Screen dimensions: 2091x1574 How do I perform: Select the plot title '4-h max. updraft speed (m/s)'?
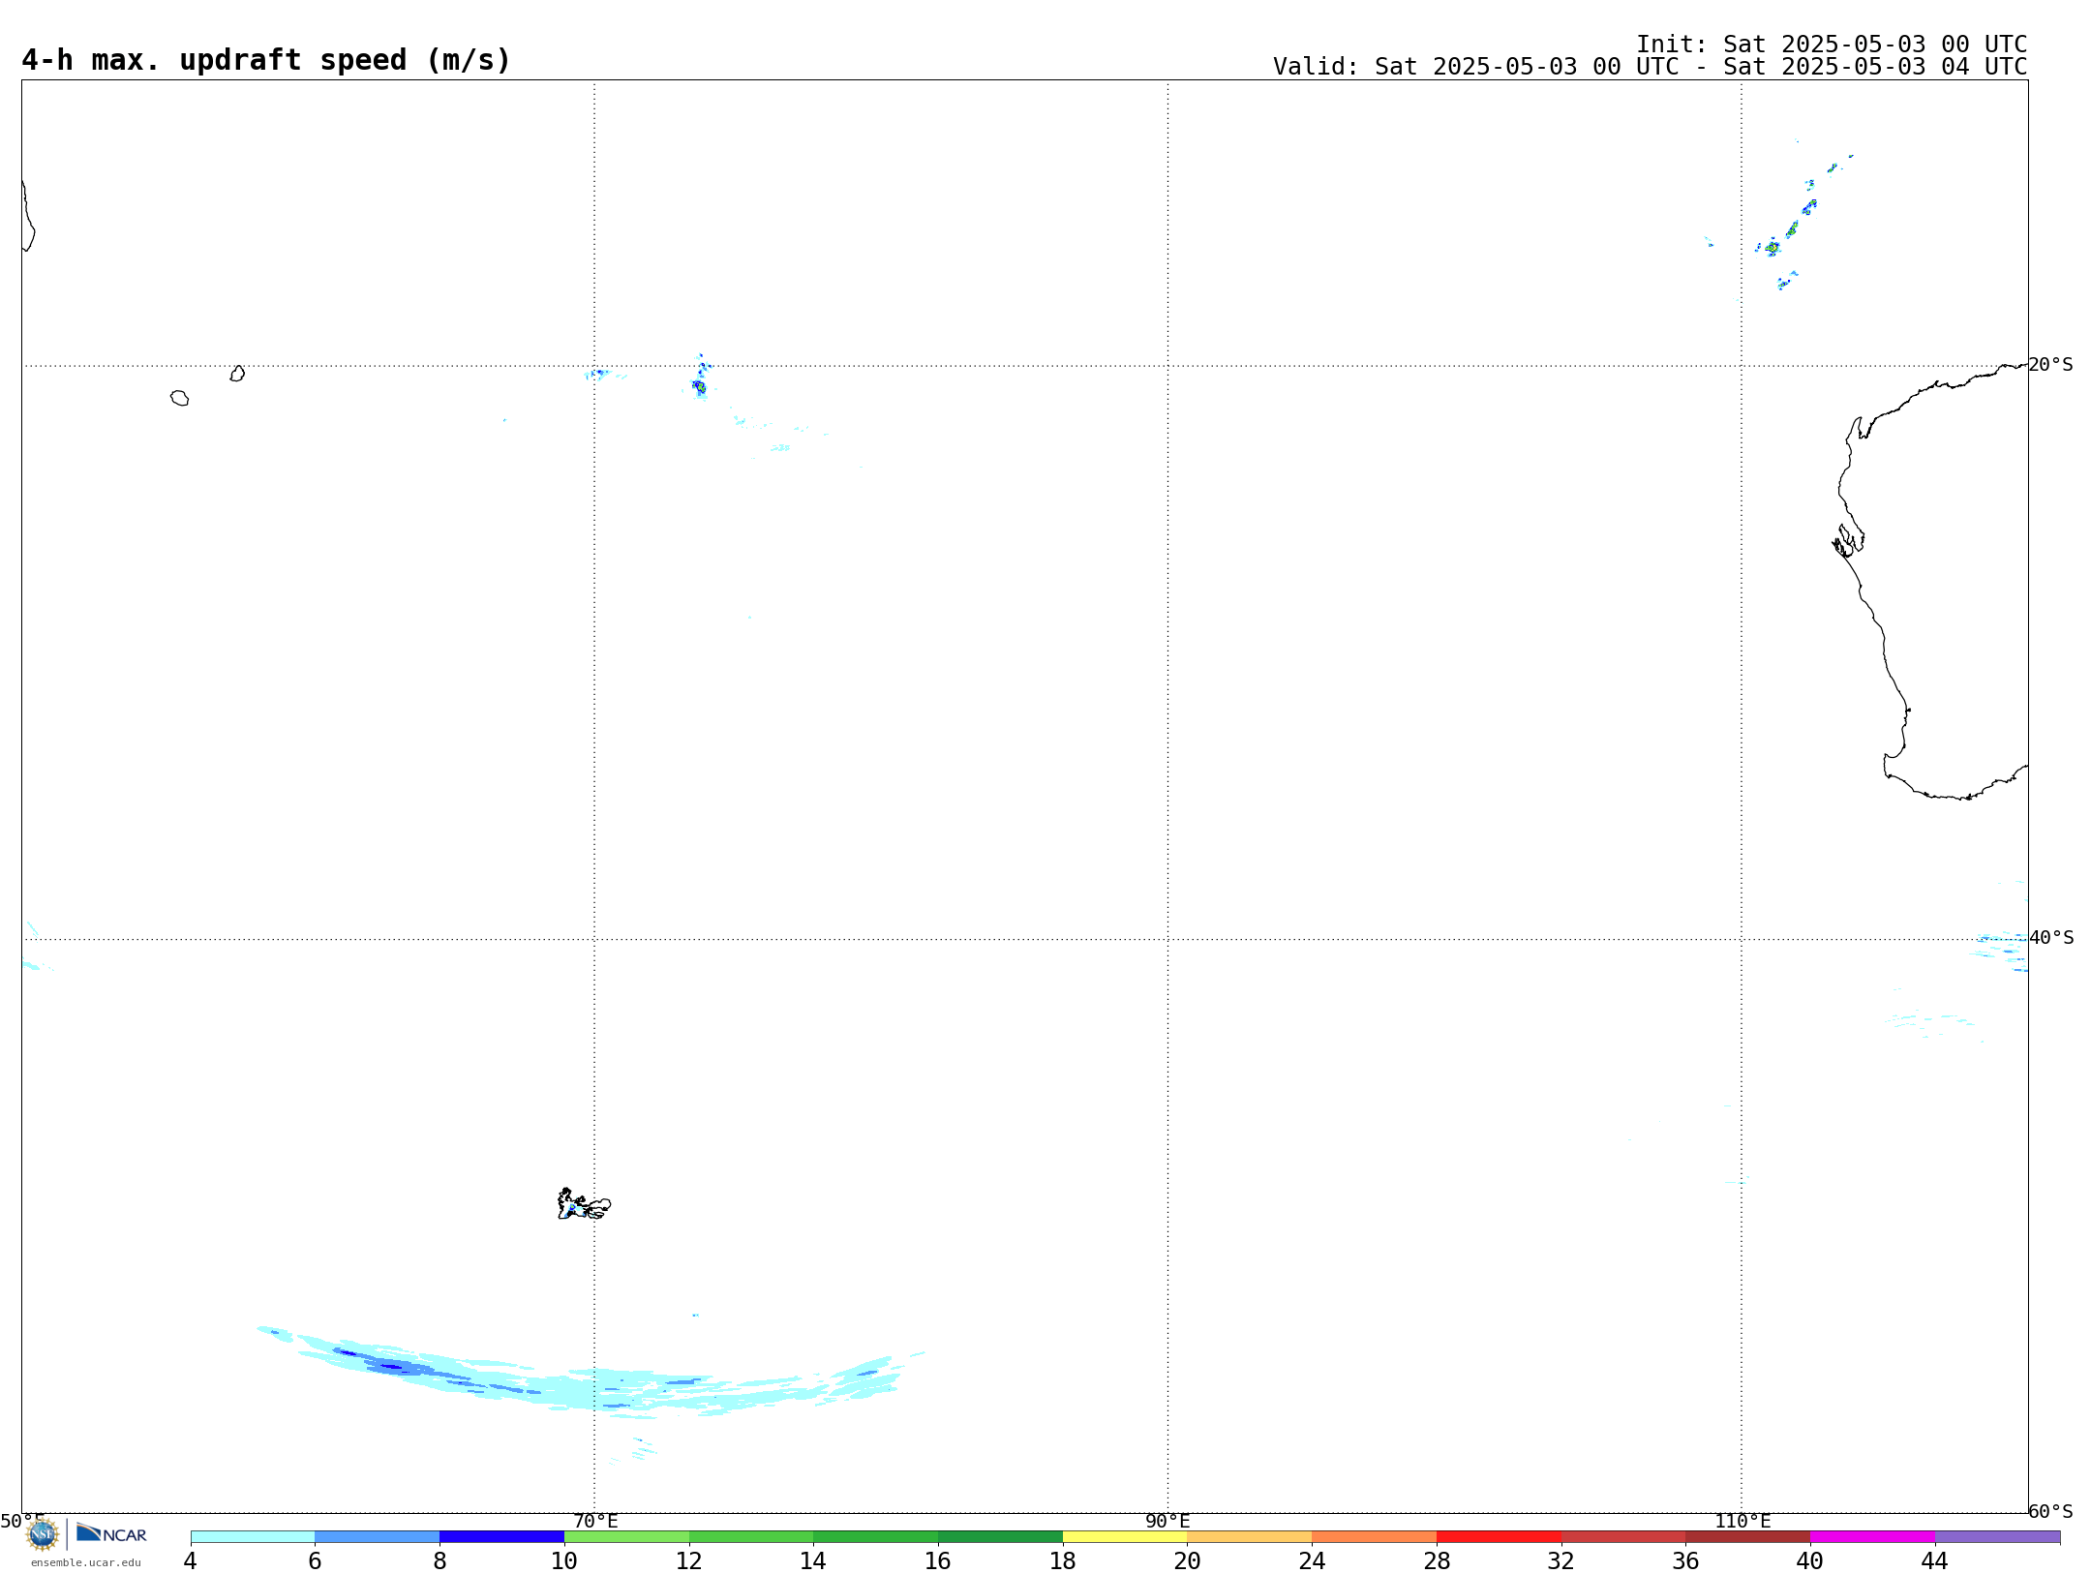(x=266, y=60)
